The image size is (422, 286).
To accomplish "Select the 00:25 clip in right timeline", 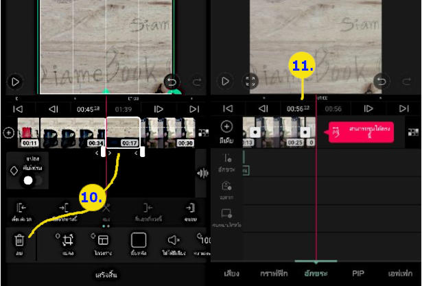I will click(x=280, y=132).
